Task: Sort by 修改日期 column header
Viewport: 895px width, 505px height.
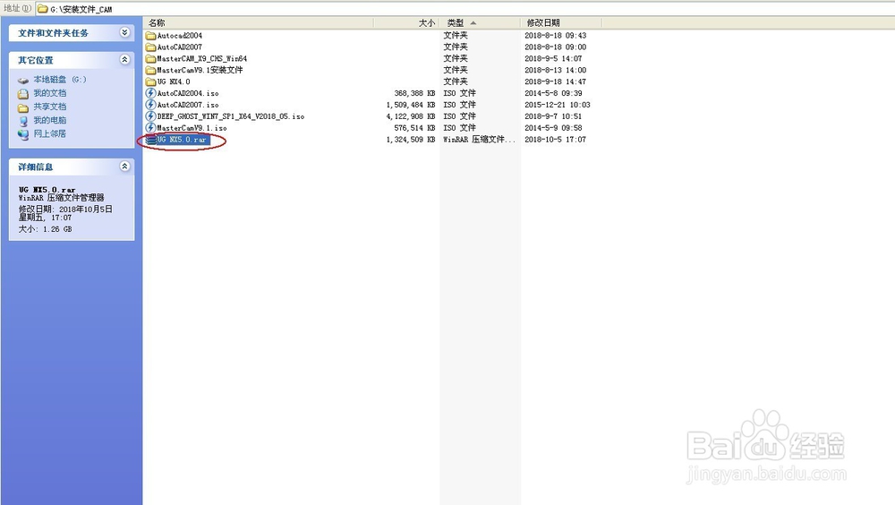Action: pyautogui.click(x=561, y=23)
